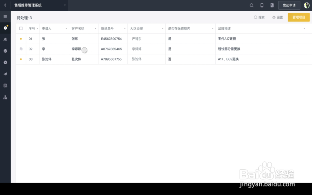Open the 申请人 column dropdown
Viewport: 312px width, 195px height.
tap(66, 28)
